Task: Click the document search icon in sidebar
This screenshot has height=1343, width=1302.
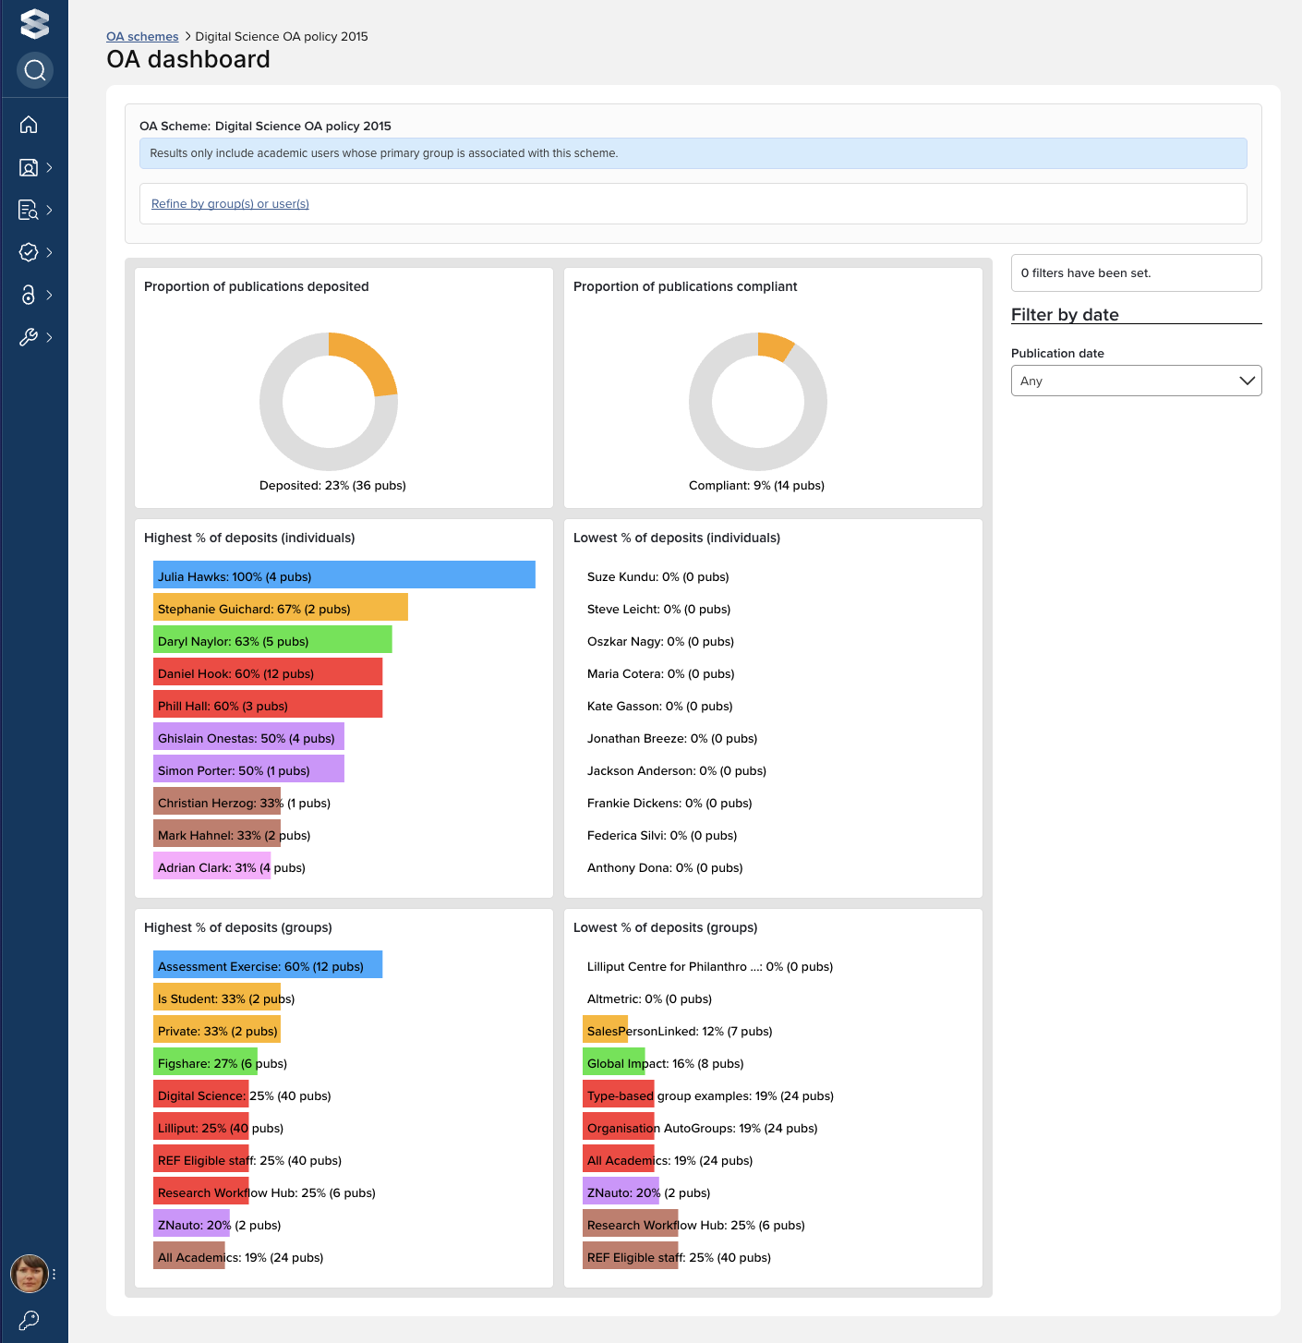Action: tap(29, 210)
